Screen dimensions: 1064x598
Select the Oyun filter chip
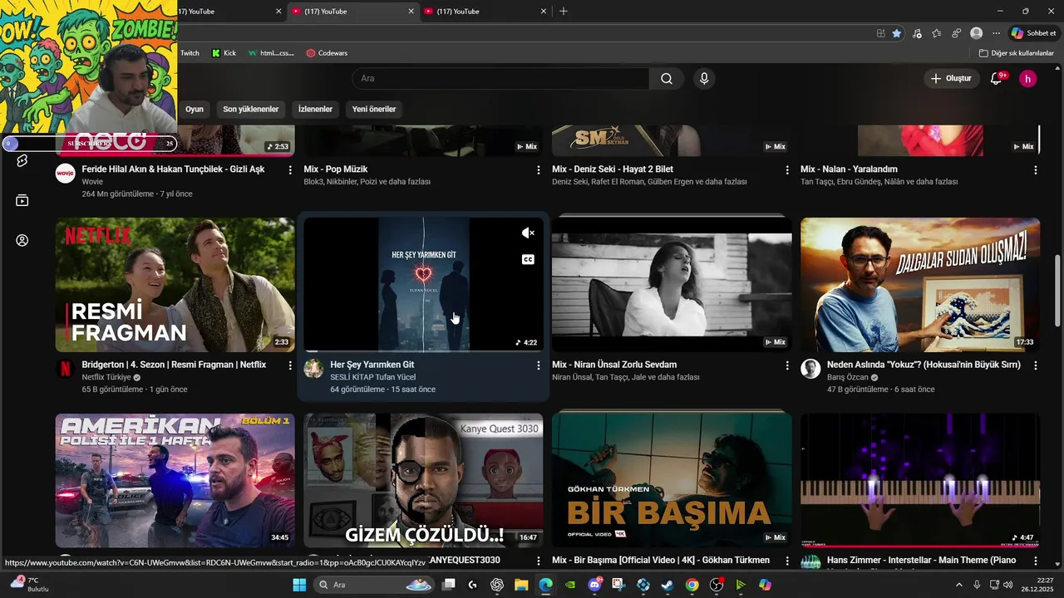[x=195, y=109]
